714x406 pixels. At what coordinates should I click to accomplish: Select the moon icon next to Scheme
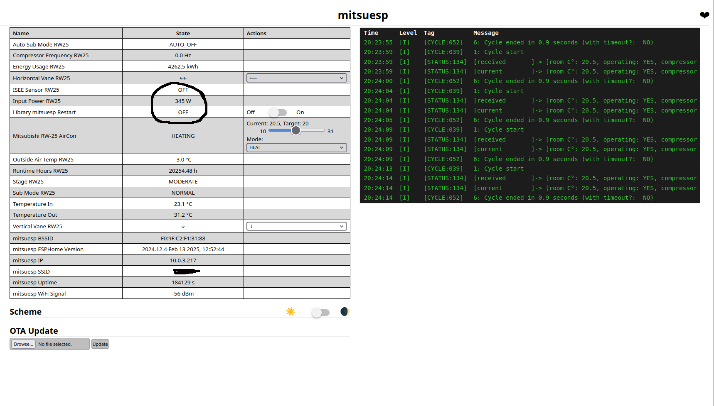pos(345,311)
